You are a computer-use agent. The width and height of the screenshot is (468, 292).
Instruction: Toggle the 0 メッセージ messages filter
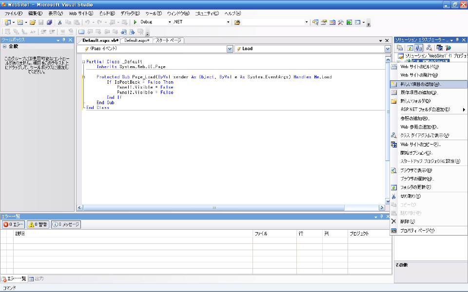(x=66, y=224)
